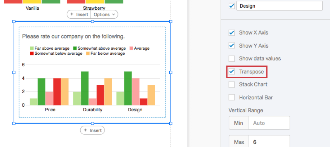This screenshot has height=147, width=330.
Task: Enable the Horizontal Bar checkbox
Action: [232, 97]
